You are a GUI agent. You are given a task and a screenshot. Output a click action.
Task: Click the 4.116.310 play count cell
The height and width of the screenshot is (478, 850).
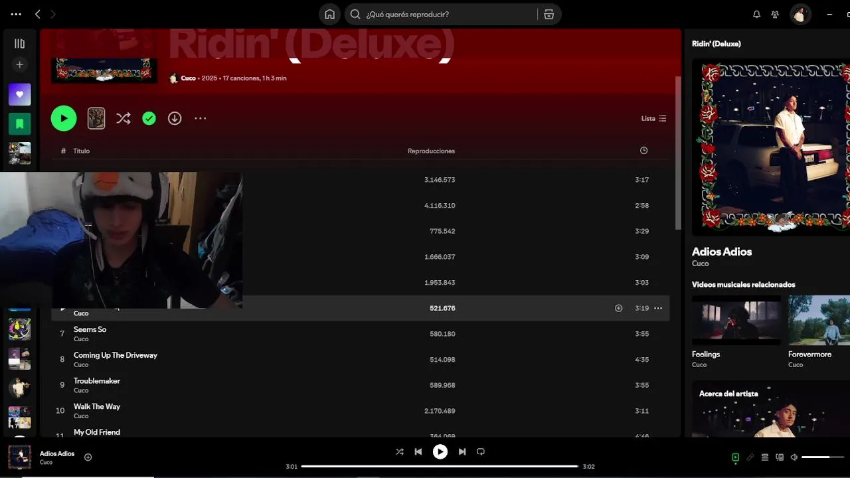(x=440, y=206)
